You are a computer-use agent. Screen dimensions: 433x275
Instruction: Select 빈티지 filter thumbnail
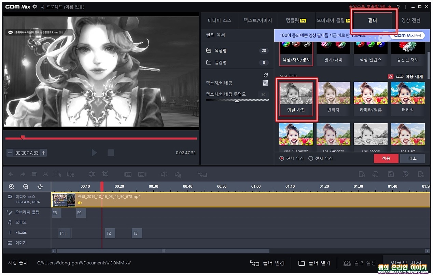coord(333,99)
